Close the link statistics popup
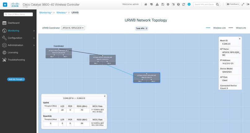 [x=105, y=96]
